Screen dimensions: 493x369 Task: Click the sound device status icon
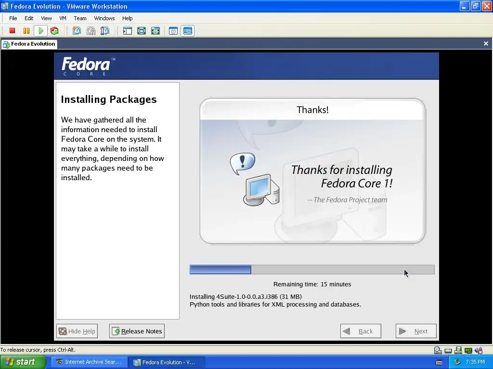point(479,350)
